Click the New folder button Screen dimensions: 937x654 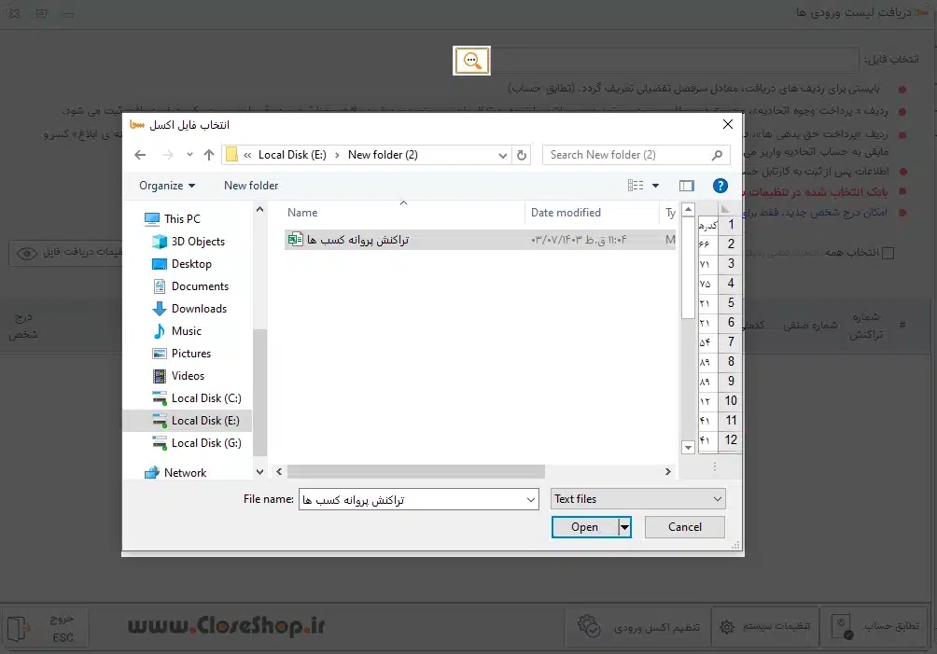(251, 186)
